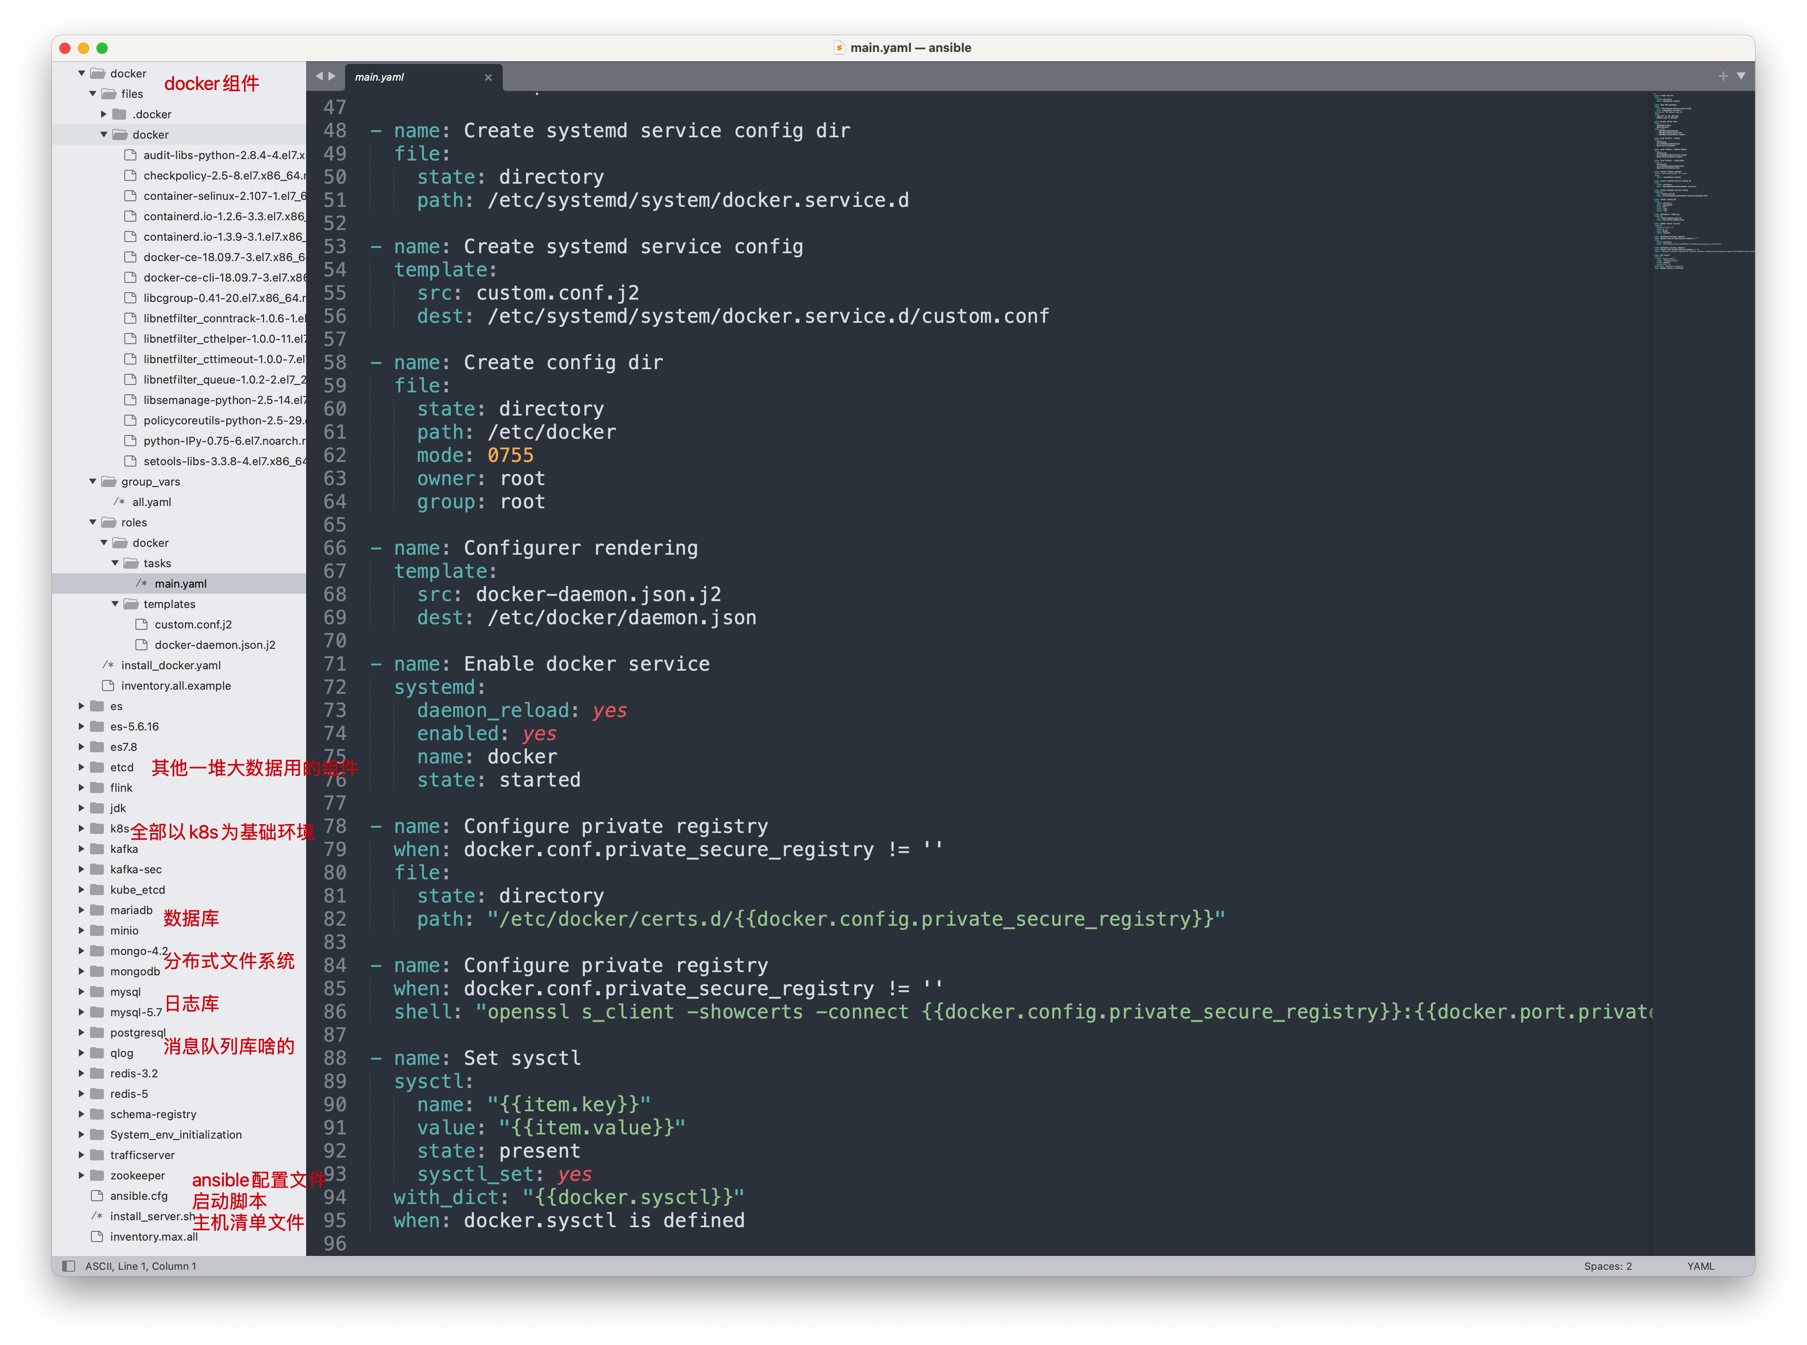
Task: Click the docker-daemon.json.j2 file icon
Action: (x=141, y=645)
